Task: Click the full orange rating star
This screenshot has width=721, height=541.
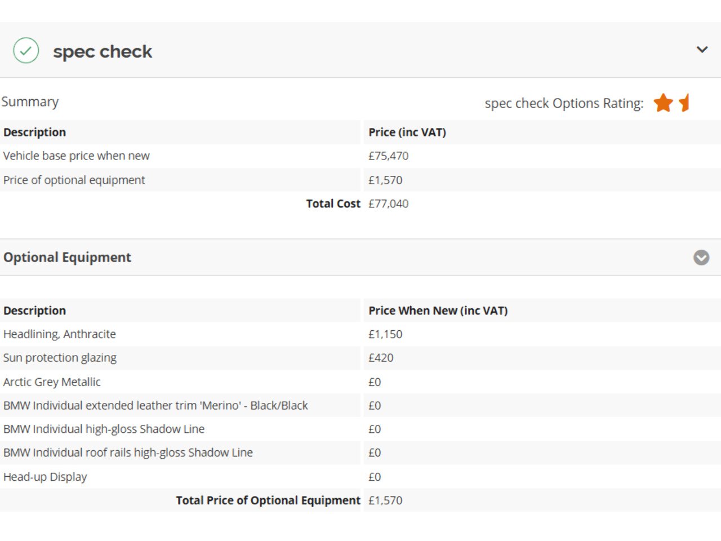Action: (663, 103)
